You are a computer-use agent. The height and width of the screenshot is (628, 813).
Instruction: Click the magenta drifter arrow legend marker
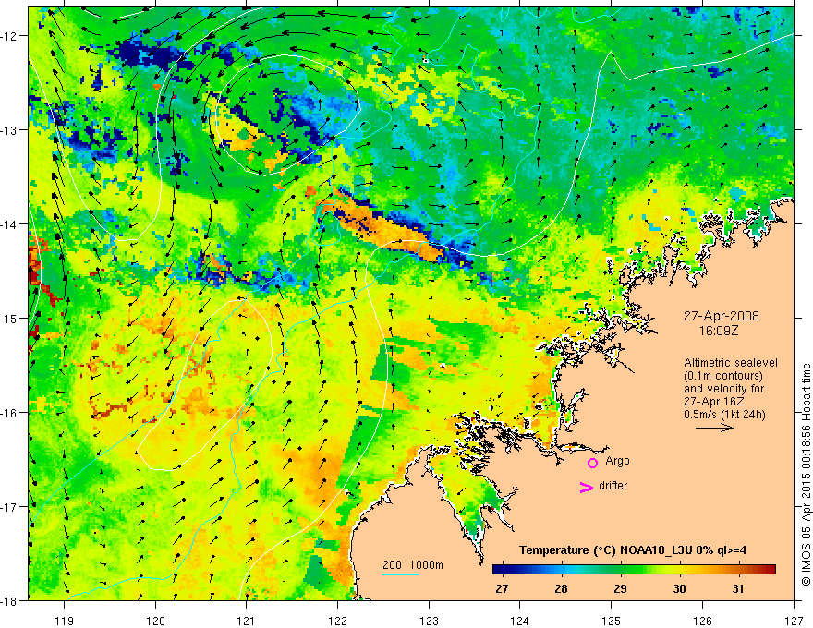tap(587, 487)
